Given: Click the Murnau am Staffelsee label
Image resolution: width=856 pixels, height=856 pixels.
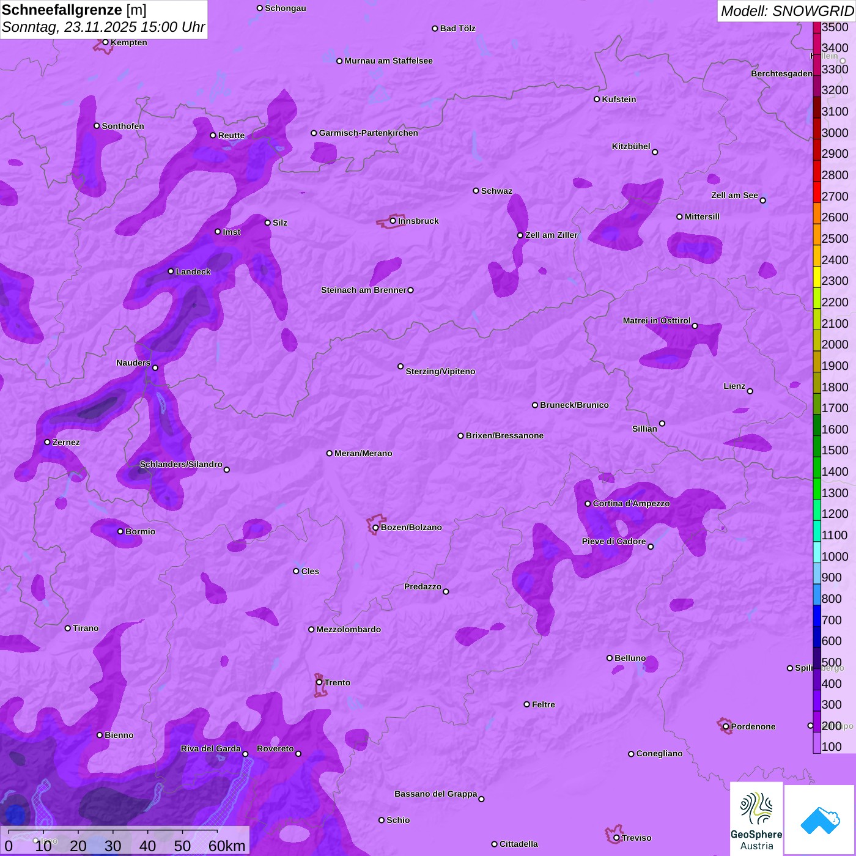Looking at the screenshot, I should (x=388, y=61).
